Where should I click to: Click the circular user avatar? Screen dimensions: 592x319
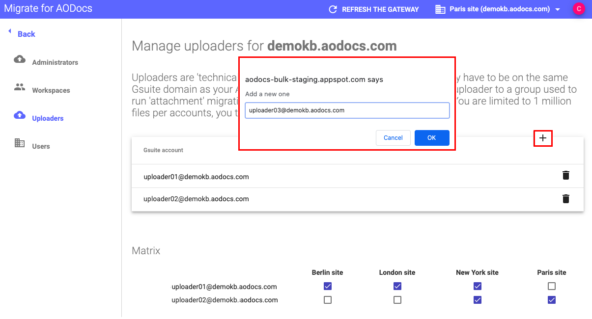579,9
